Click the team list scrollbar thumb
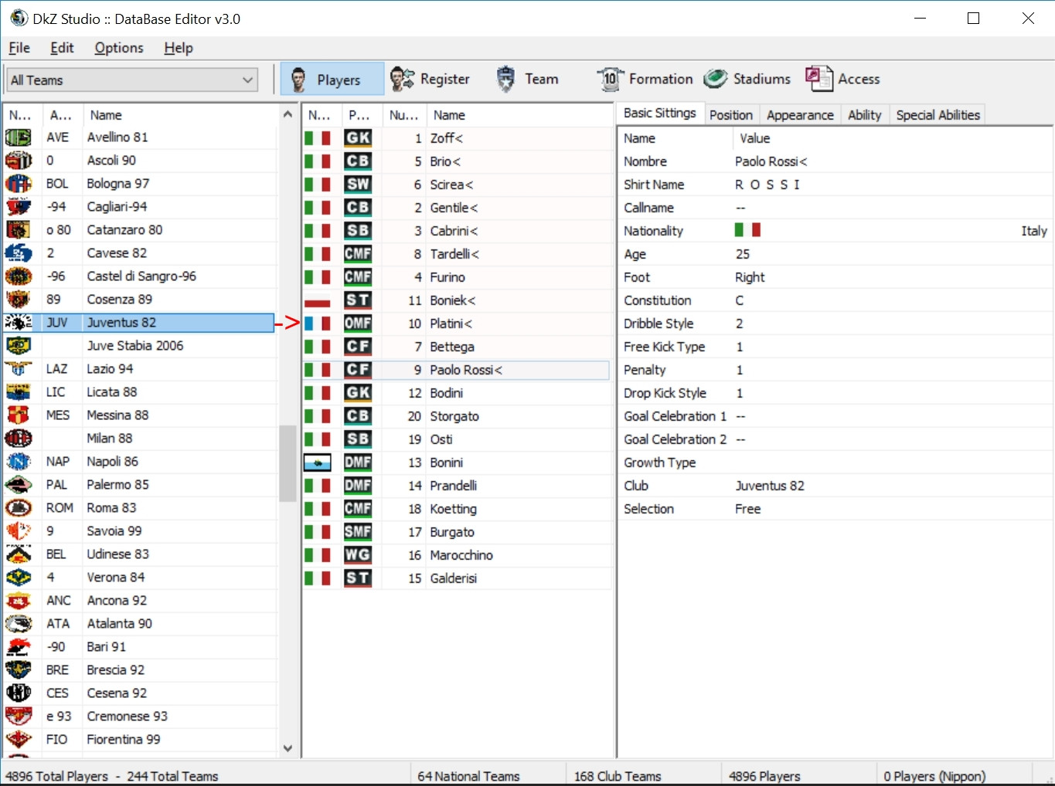The height and width of the screenshot is (786, 1055). (x=288, y=463)
